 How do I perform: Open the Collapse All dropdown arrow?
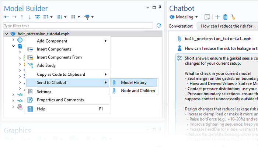coord(51,17)
